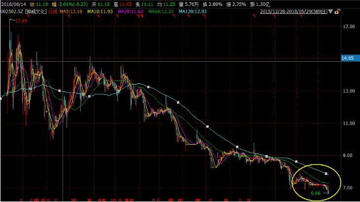Click the high price 11.43 value
The image size is (360, 202).
tap(125, 4)
